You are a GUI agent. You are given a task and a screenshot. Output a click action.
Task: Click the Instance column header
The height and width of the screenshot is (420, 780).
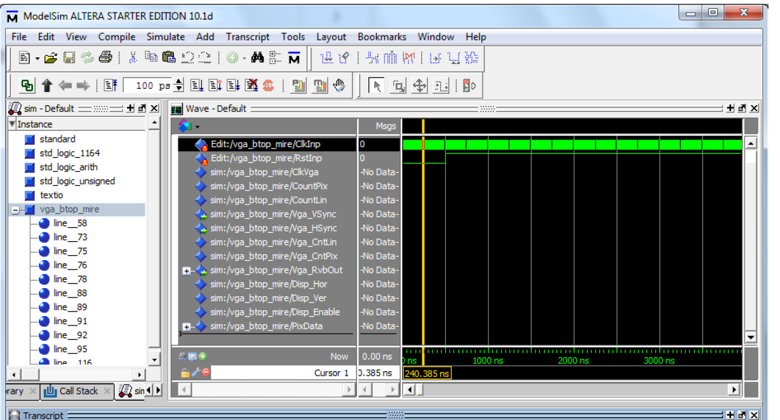[77, 124]
